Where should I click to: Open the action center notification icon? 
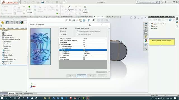pos(175,98)
